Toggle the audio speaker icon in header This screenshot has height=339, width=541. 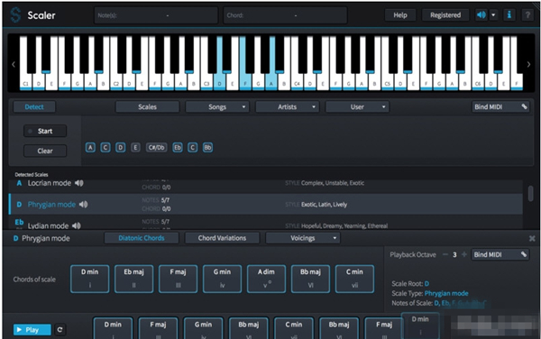coord(481,14)
